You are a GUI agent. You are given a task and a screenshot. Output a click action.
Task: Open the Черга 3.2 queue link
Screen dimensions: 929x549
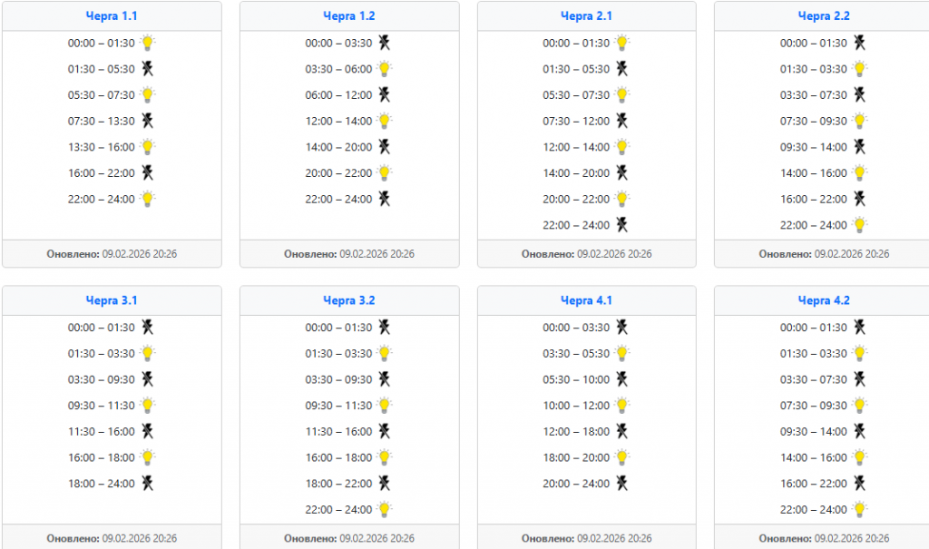[x=349, y=300]
